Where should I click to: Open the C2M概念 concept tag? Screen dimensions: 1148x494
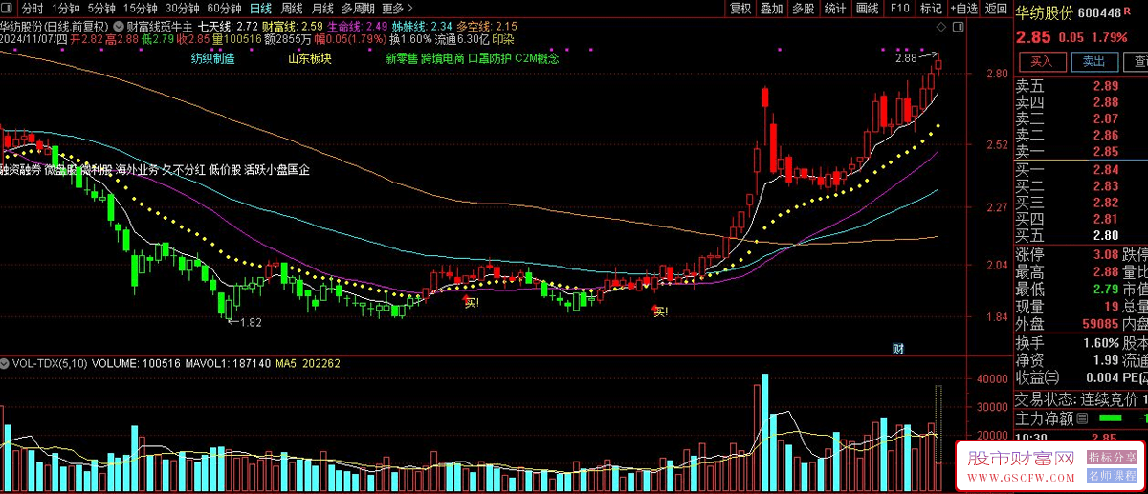point(537,58)
